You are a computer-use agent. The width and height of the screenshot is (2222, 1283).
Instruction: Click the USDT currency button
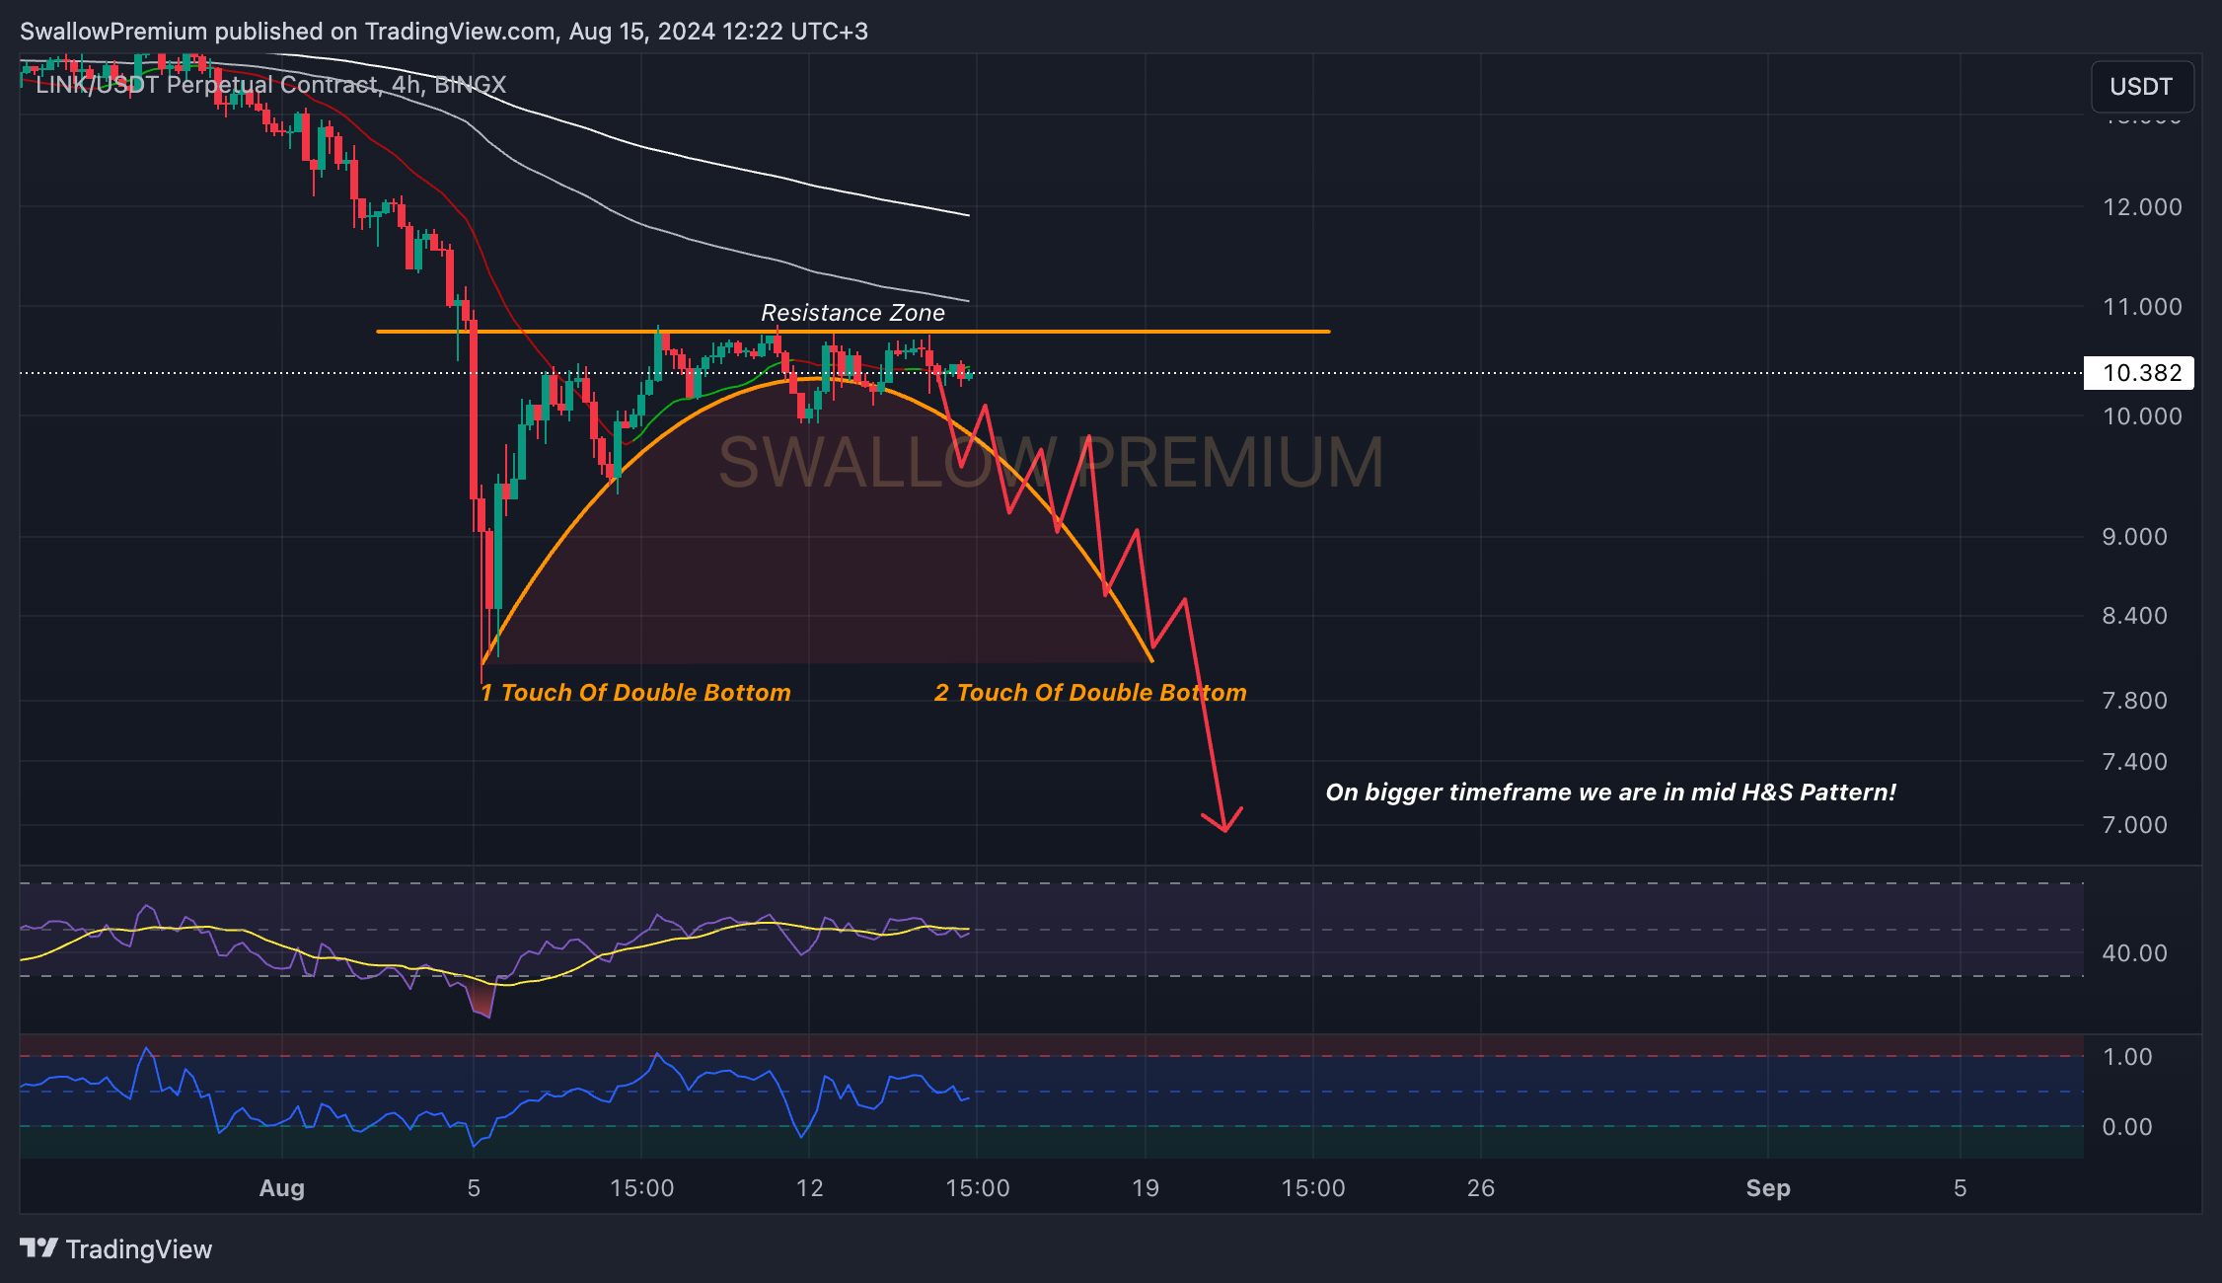point(2141,87)
